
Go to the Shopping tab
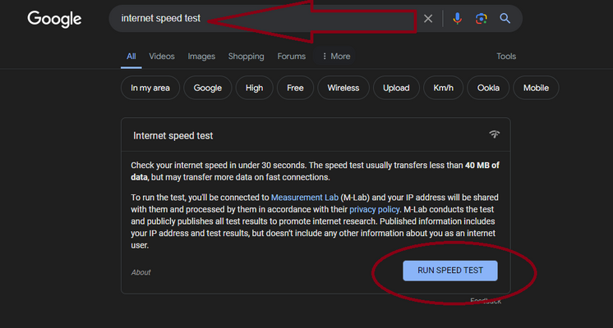pos(246,56)
